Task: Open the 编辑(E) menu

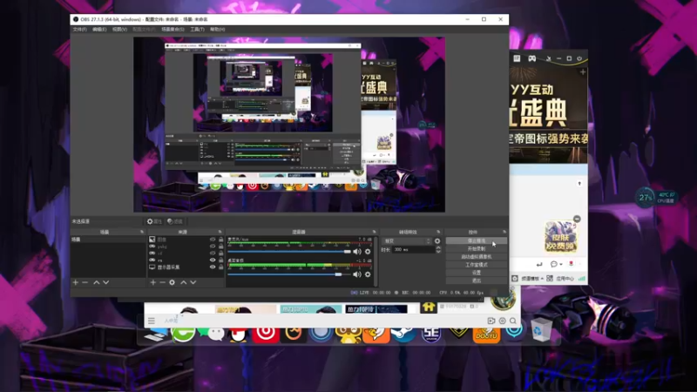Action: coord(99,30)
